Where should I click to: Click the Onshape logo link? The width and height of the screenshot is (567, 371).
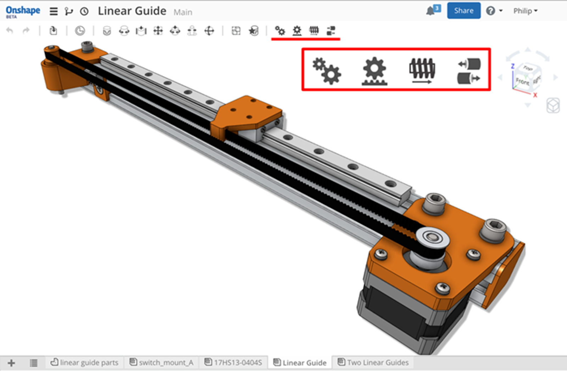pyautogui.click(x=23, y=11)
